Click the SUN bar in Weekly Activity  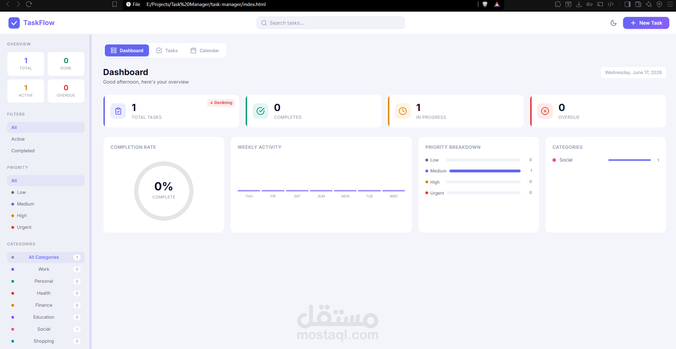click(x=321, y=191)
